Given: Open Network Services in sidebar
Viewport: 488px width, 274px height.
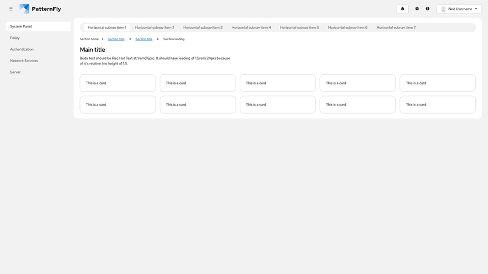Looking at the screenshot, I should pyautogui.click(x=24, y=61).
